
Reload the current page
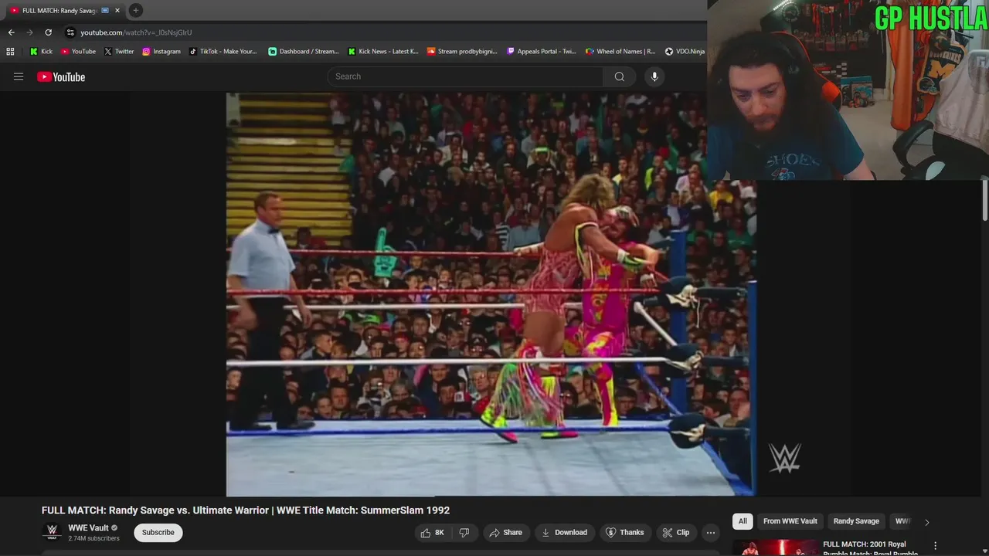coord(48,32)
